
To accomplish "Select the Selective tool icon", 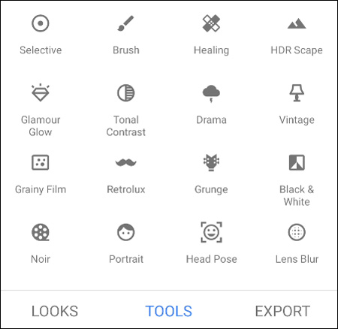I will 41,23.
